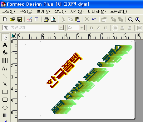Screen dimensions: 143x122
Task: Click the ruler unit settings icon
Action: (14, 36)
